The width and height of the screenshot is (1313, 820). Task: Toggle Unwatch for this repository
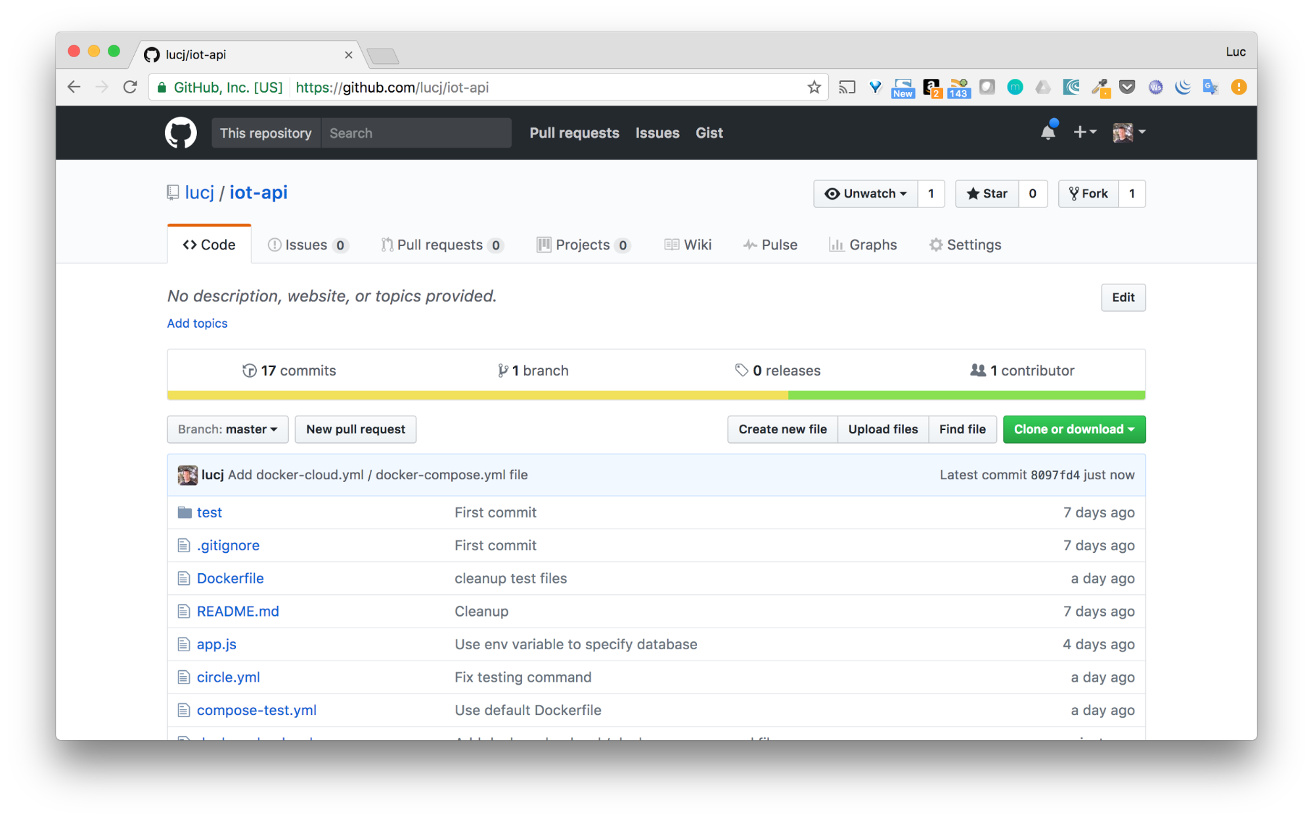click(865, 194)
